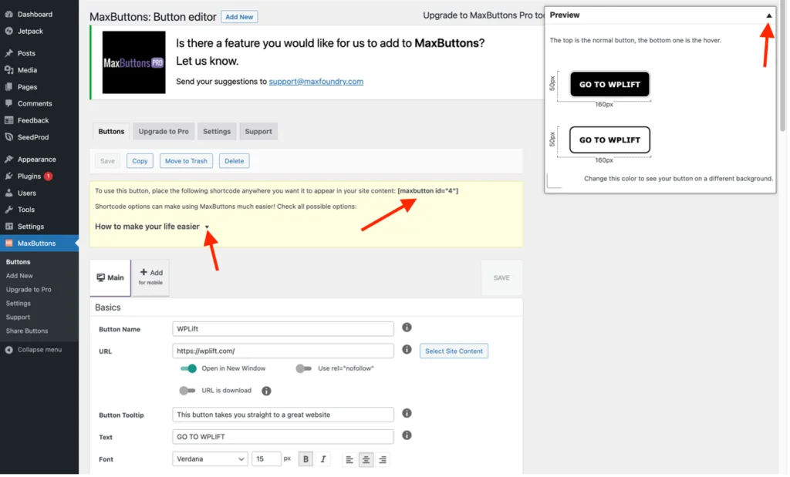Click the Comments bubble icon
The image size is (790, 477).
[x=9, y=103]
